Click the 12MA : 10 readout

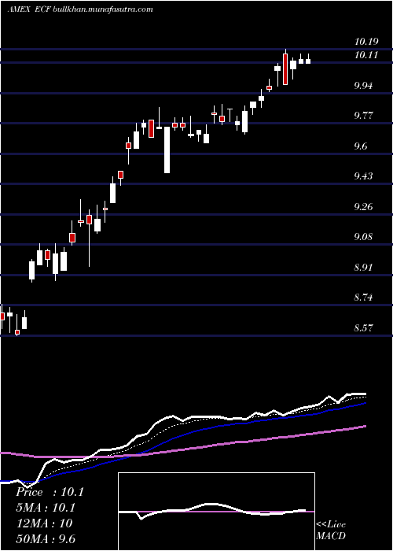pos(44,523)
